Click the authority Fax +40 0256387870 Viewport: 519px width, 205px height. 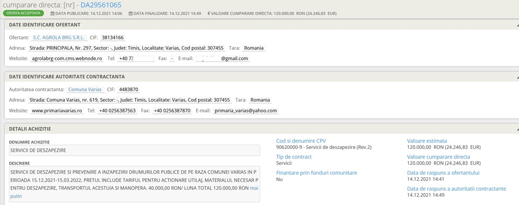(172, 110)
